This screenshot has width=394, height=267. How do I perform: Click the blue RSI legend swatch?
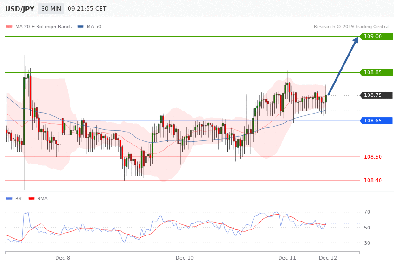pyautogui.click(x=9, y=199)
